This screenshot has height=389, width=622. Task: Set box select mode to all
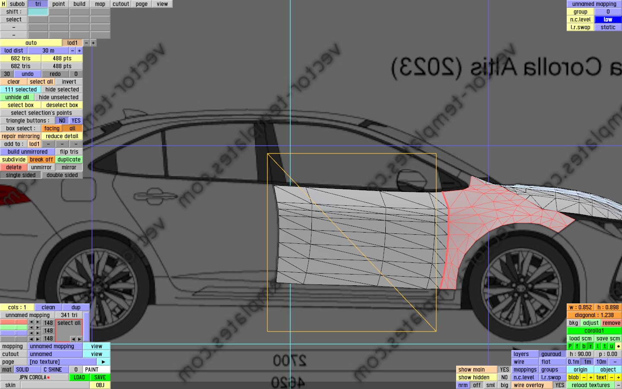point(73,128)
